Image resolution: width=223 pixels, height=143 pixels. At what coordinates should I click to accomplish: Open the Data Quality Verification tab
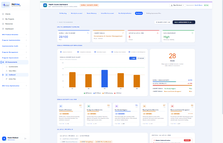coord(125,13)
